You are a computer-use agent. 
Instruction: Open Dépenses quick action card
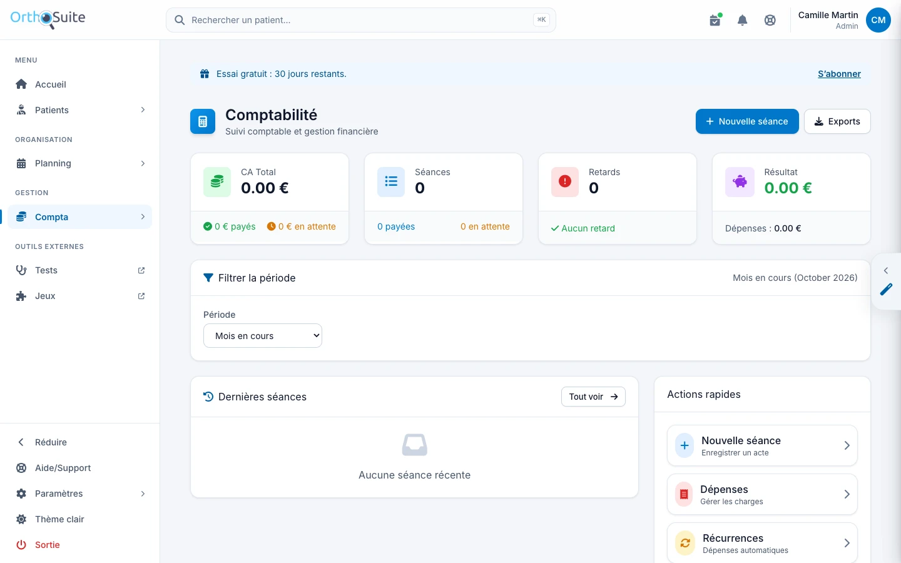click(762, 494)
